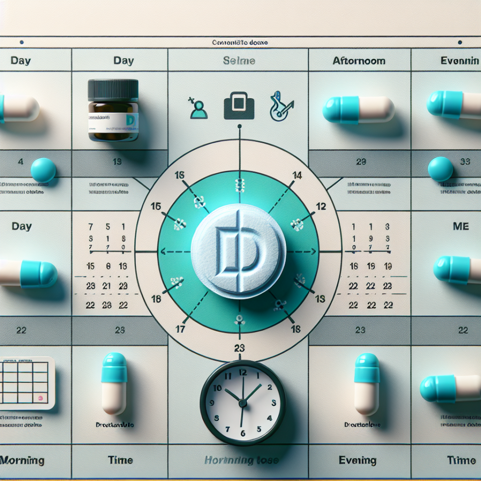Viewport: 481px width, 481px height.
Task: Select the number 14 on the dial
Action: [297, 175]
